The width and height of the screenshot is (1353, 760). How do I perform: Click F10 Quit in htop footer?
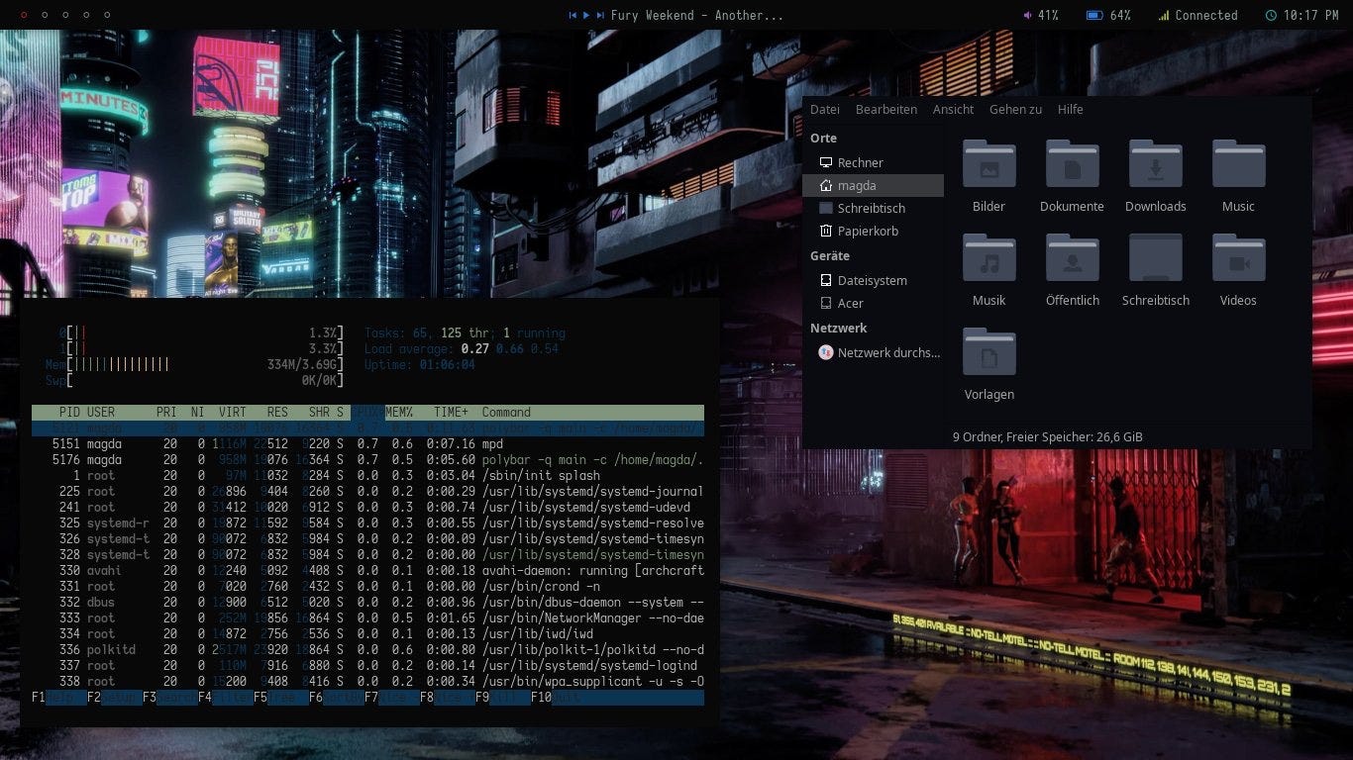point(555,698)
